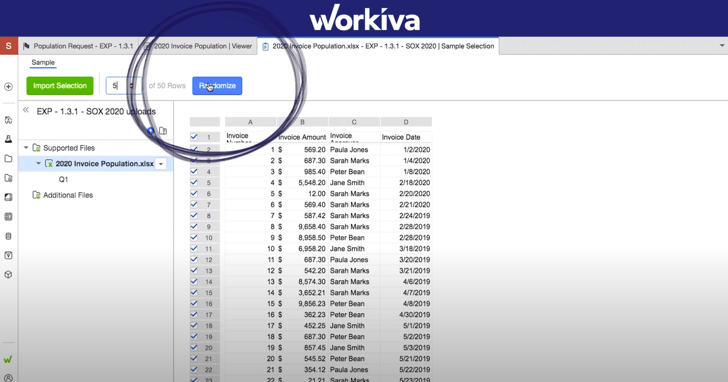Click the green Workiva W logo icon
Screen dimensions: 728x382
pyautogui.click(x=8, y=360)
